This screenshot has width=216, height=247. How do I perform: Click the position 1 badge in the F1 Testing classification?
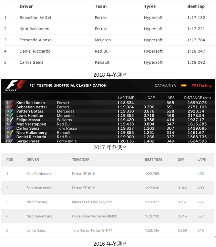[x=8, y=103]
